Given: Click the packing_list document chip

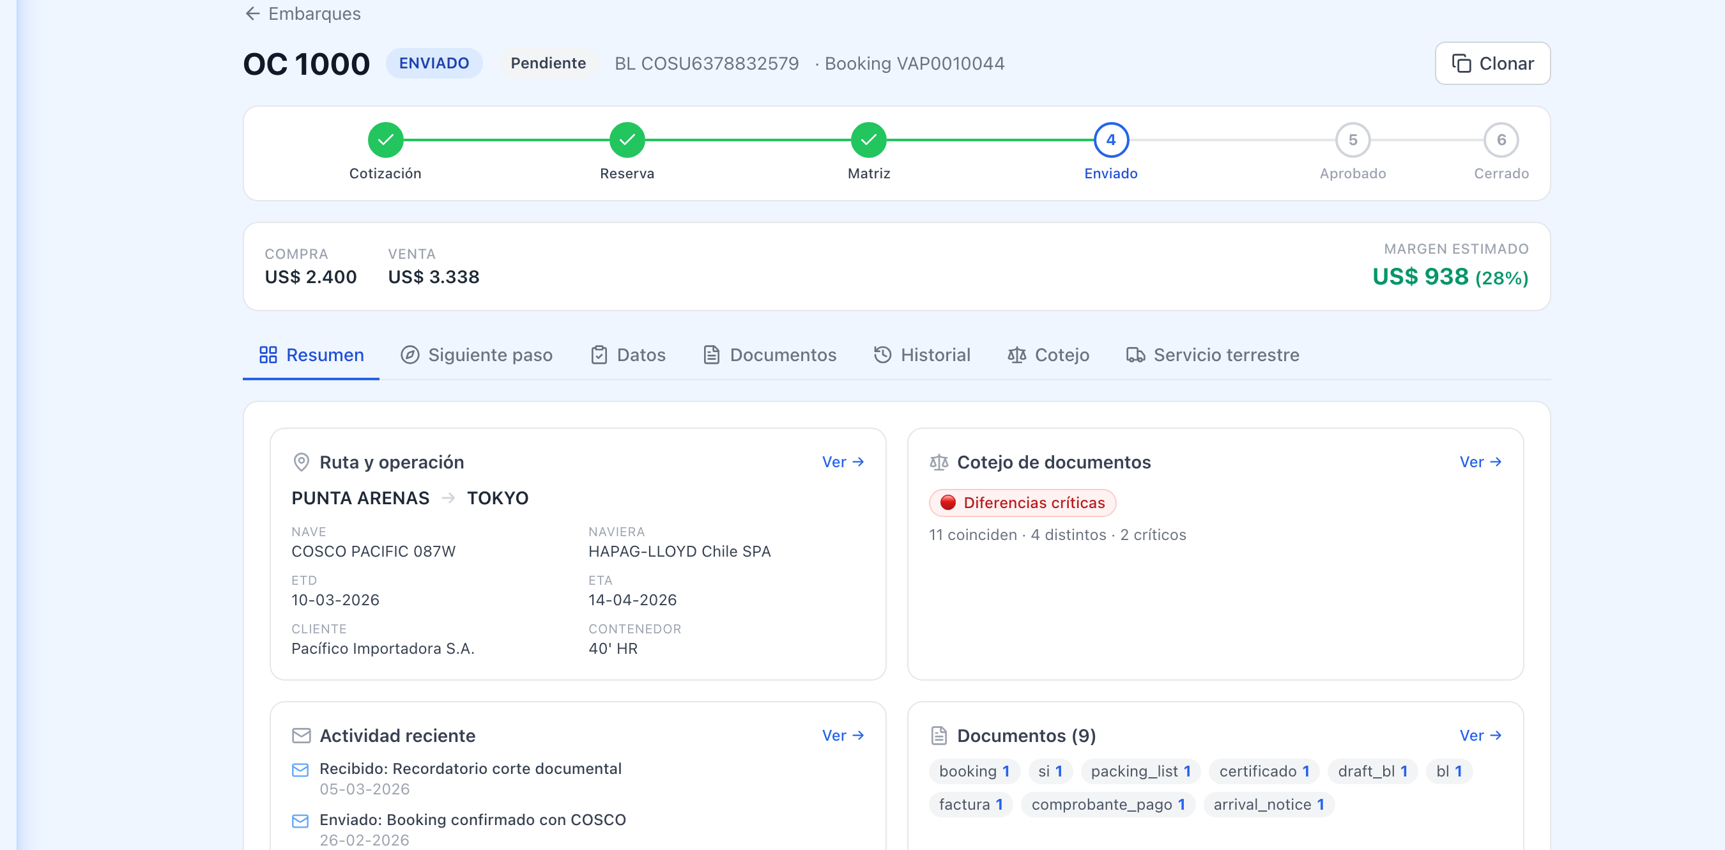Looking at the screenshot, I should tap(1140, 771).
